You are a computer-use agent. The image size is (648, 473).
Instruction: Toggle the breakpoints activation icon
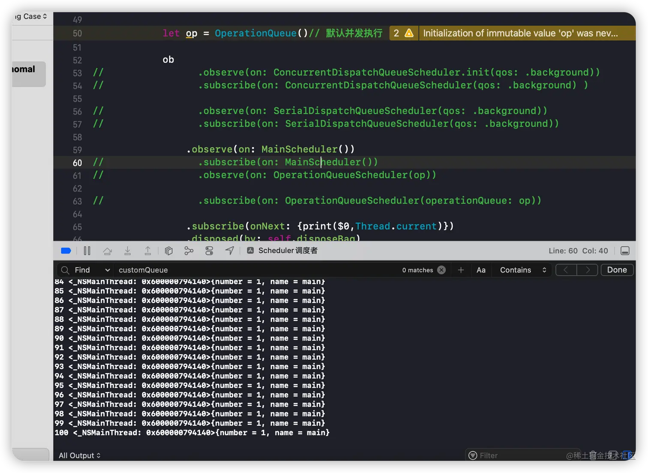(66, 251)
